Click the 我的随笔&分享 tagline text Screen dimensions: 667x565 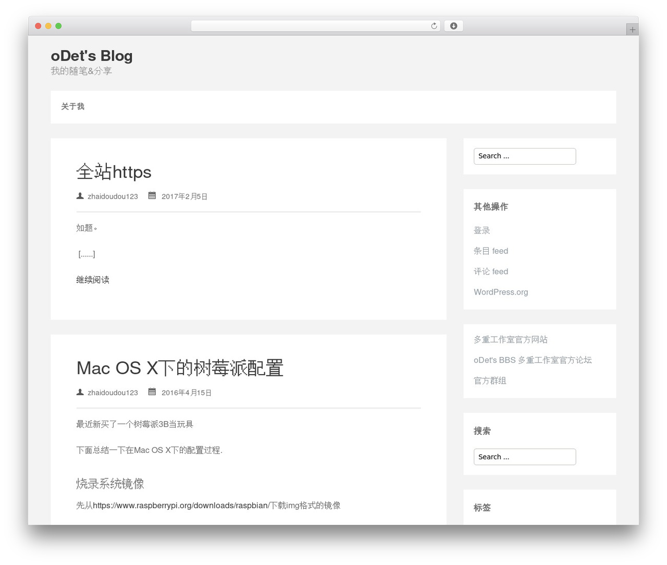coord(81,71)
